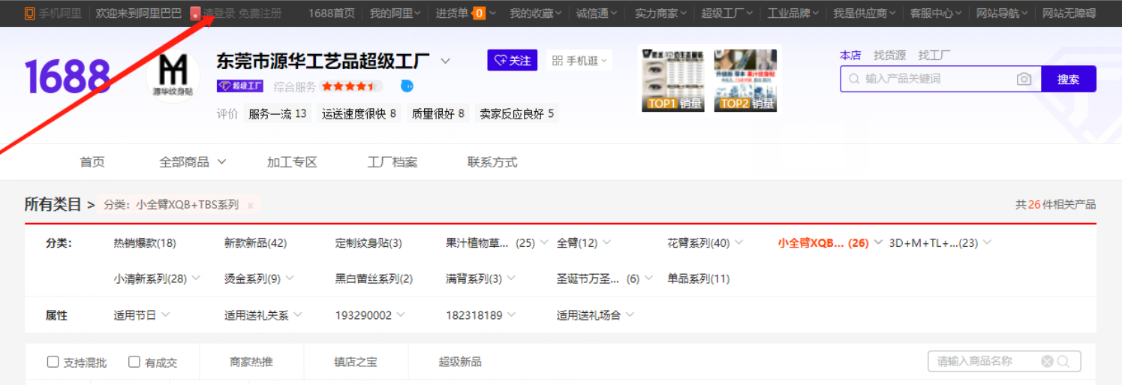Switch search scope to 找工厂
The width and height of the screenshot is (1122, 385).
934,56
